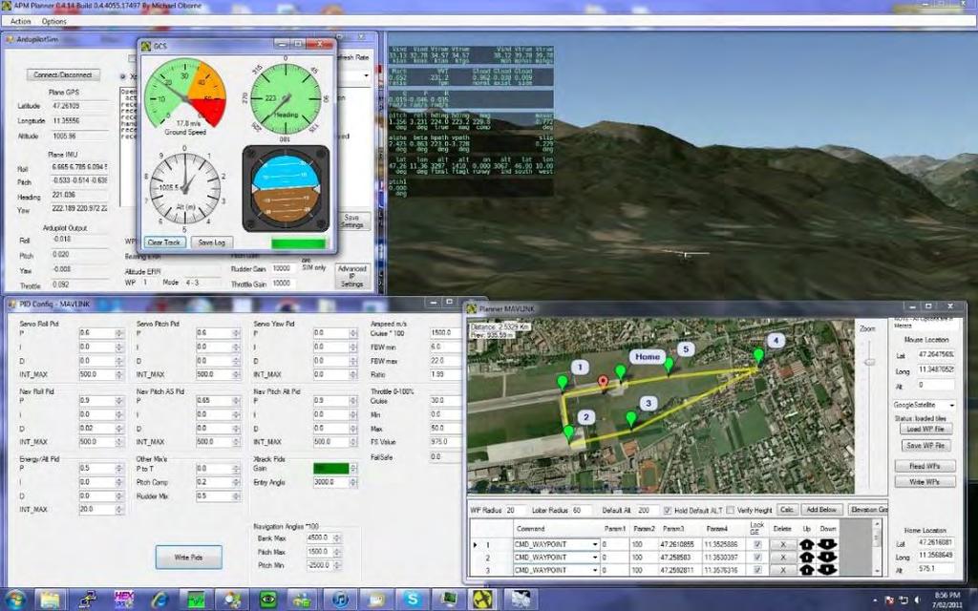Click the green progress bar in GCS window
The height and width of the screenshot is (611, 978).
(299, 243)
